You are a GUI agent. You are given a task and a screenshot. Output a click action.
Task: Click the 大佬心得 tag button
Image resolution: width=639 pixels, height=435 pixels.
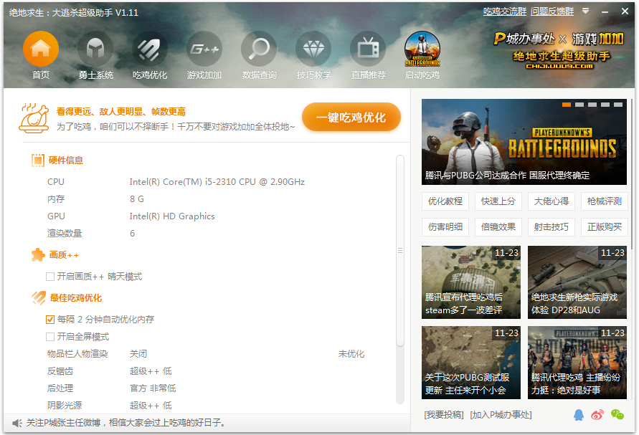pos(551,201)
